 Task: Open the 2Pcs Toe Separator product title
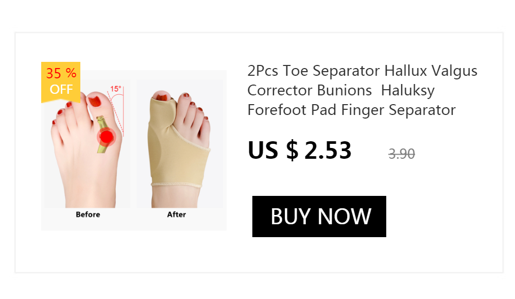362,90
